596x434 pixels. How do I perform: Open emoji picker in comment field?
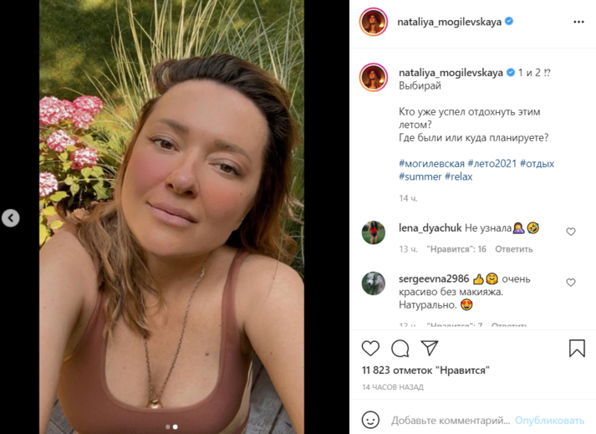pos(370,420)
